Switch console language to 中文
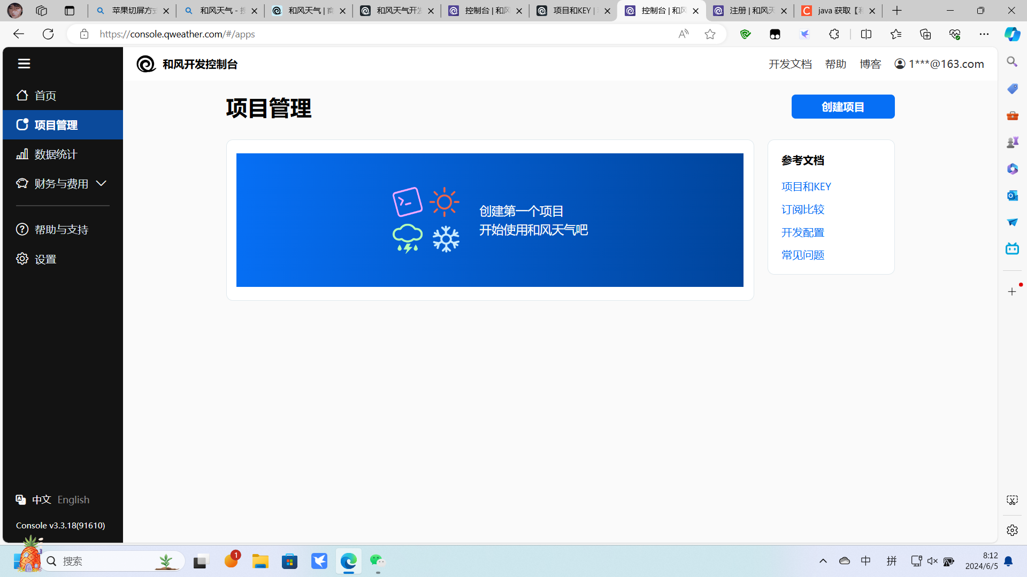The image size is (1027, 577). (x=41, y=500)
